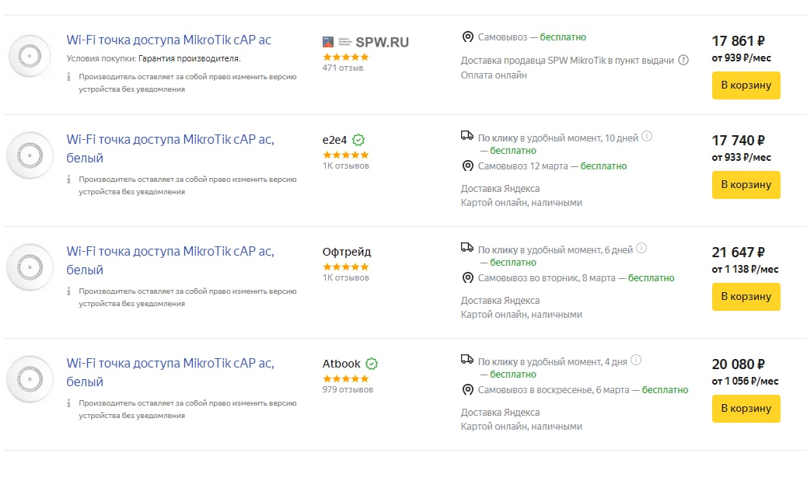Image resolution: width=807 pixels, height=488 pixels.
Task: Click the help icon next to SPW MikroTik delivery
Action: [683, 60]
